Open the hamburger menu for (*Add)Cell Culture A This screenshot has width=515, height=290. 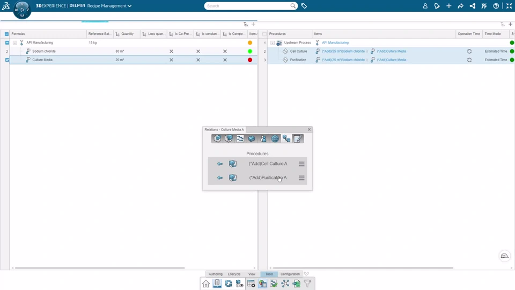301,164
